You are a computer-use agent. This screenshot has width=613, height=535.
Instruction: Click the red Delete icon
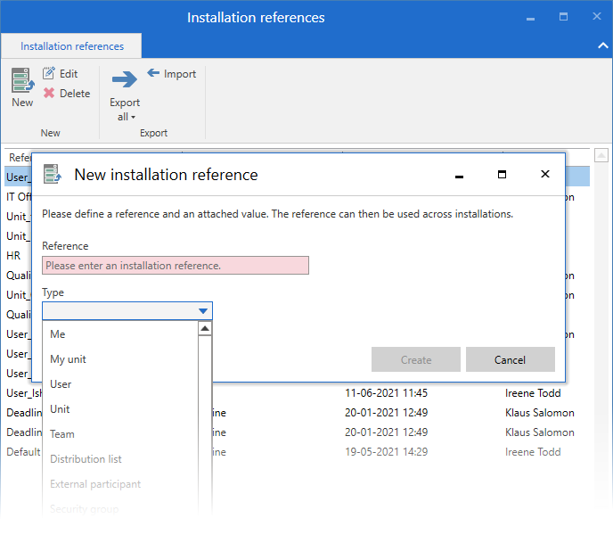point(49,94)
